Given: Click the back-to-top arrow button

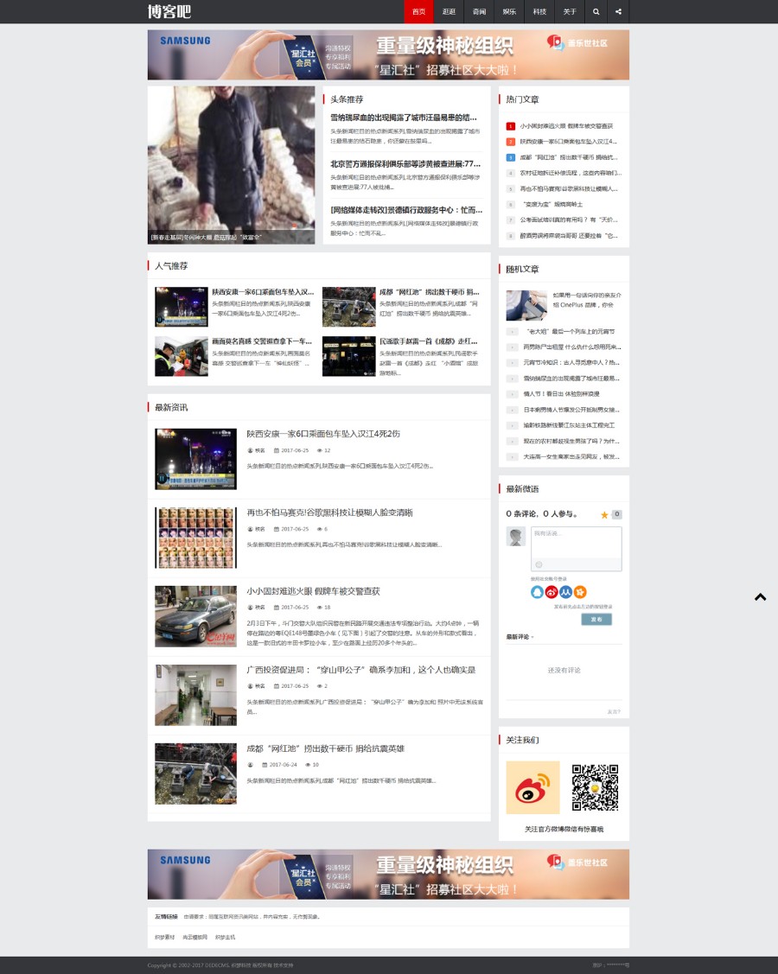Looking at the screenshot, I should 760,597.
